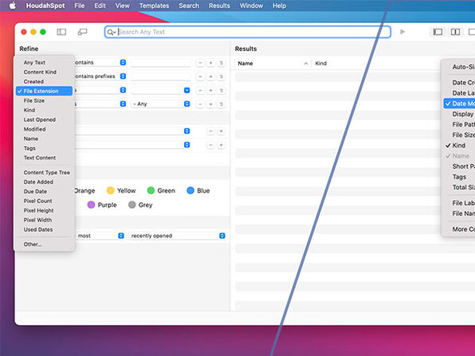This screenshot has width=475, height=356.
Task: Select 'Tags' in the columns menu
Action: point(459,177)
